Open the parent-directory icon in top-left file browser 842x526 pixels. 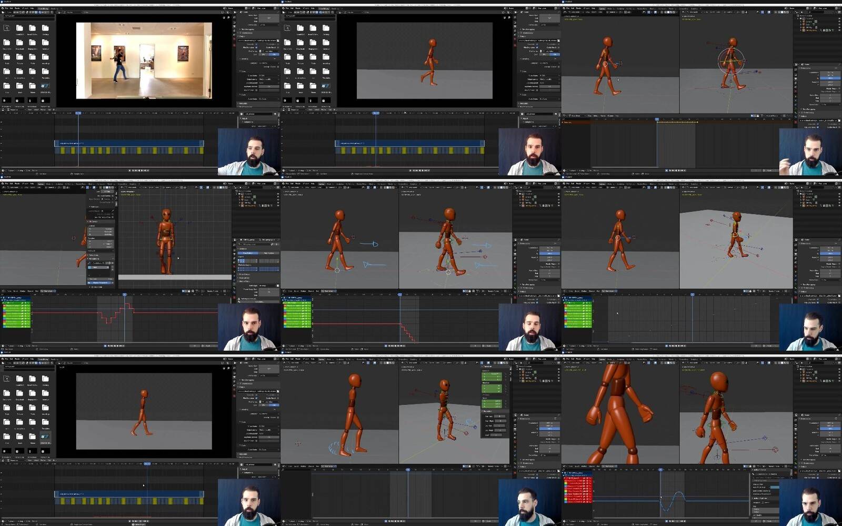pyautogui.click(x=7, y=27)
